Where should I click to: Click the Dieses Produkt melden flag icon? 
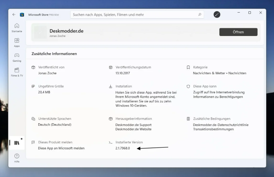point(33,142)
